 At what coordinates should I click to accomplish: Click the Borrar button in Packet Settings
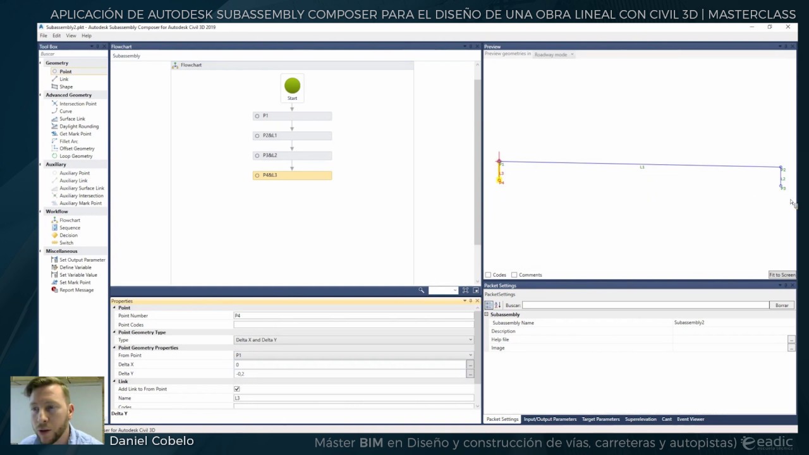tap(782, 305)
